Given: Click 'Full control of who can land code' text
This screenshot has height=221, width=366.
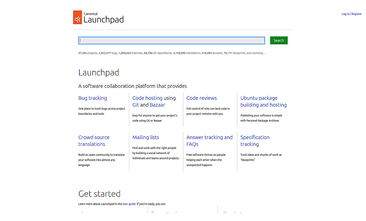Looking at the screenshot, I should [x=208, y=111].
